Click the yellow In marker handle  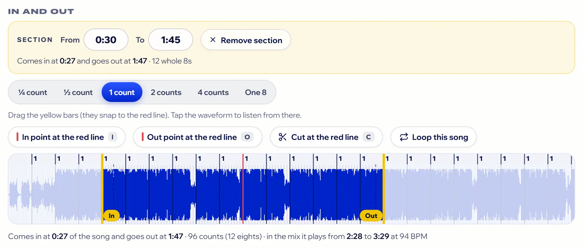(x=112, y=216)
